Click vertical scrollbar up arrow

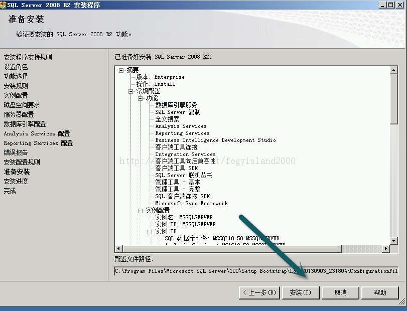pyautogui.click(x=394, y=70)
